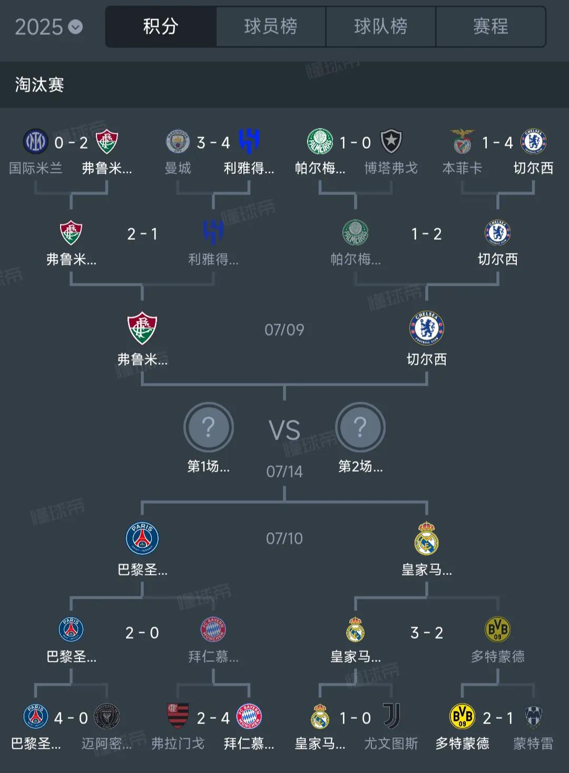Select the 积分 tab
The height and width of the screenshot is (773, 569).
[161, 26]
